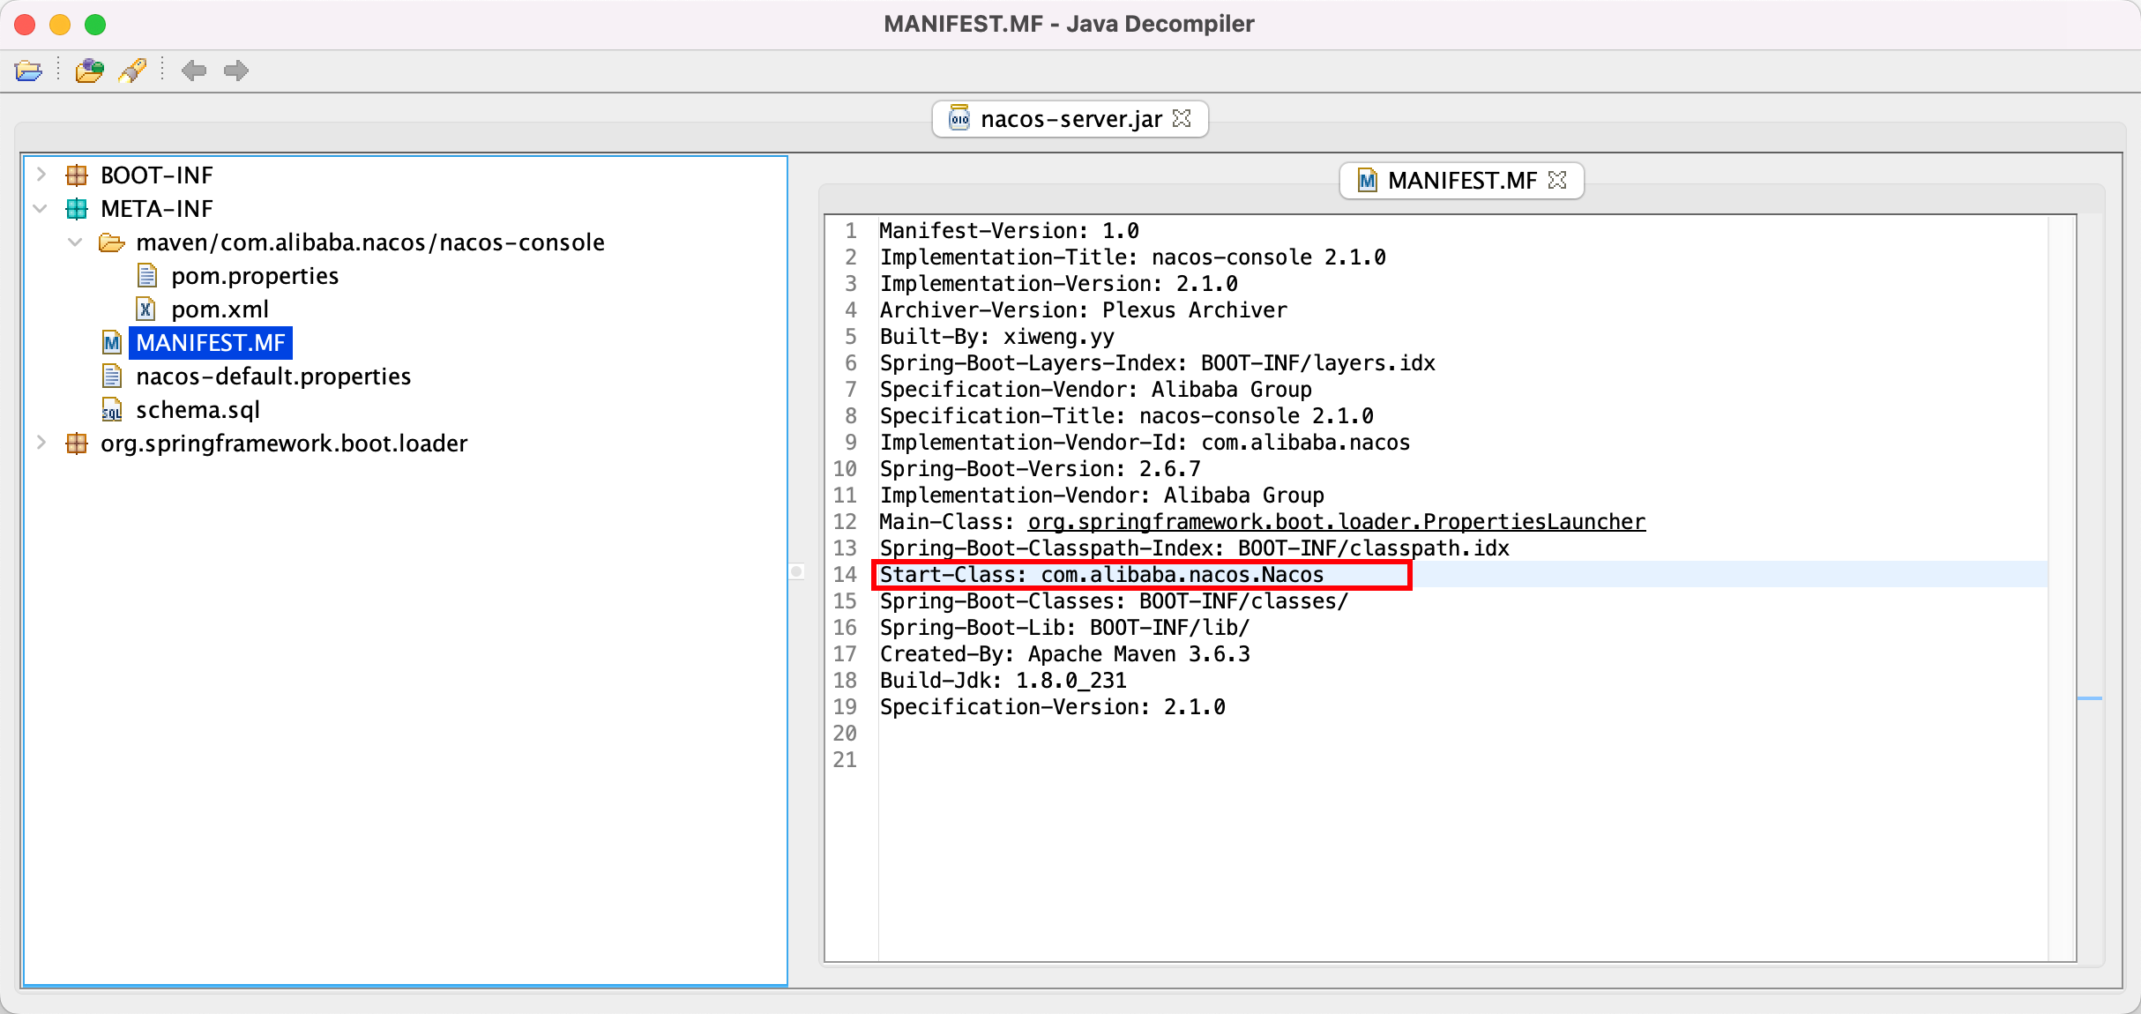Select the nacos-console maven folder entry
Viewport: 2141px width, 1014px height.
370,242
